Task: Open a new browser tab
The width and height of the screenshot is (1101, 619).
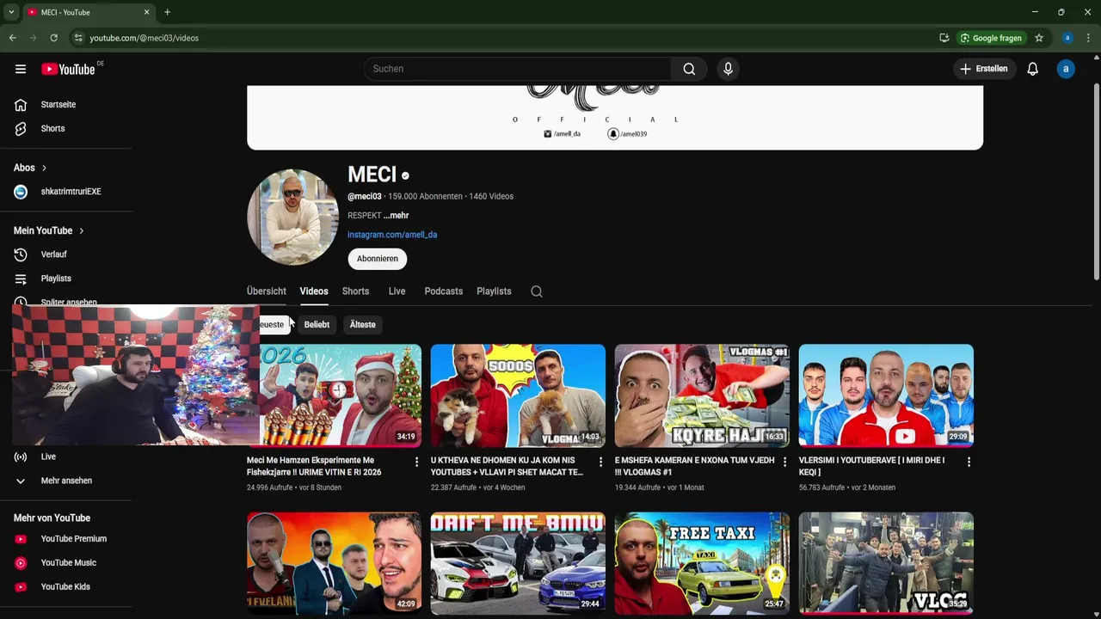Action: [x=167, y=12]
